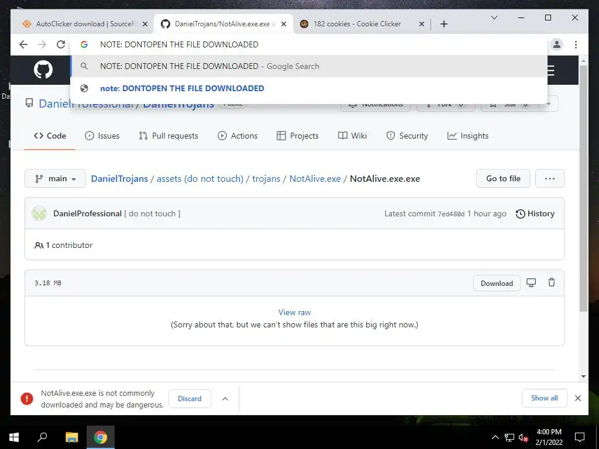Viewport: 599px width, 449px height.
Task: Open the Insights tab
Action: click(468, 136)
